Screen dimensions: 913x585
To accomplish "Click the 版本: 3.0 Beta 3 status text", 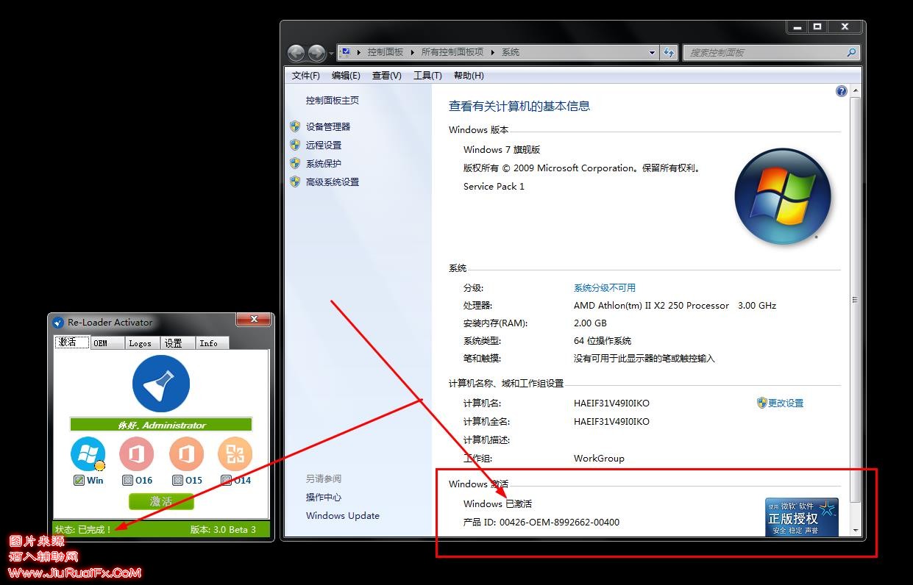I will pos(223,529).
